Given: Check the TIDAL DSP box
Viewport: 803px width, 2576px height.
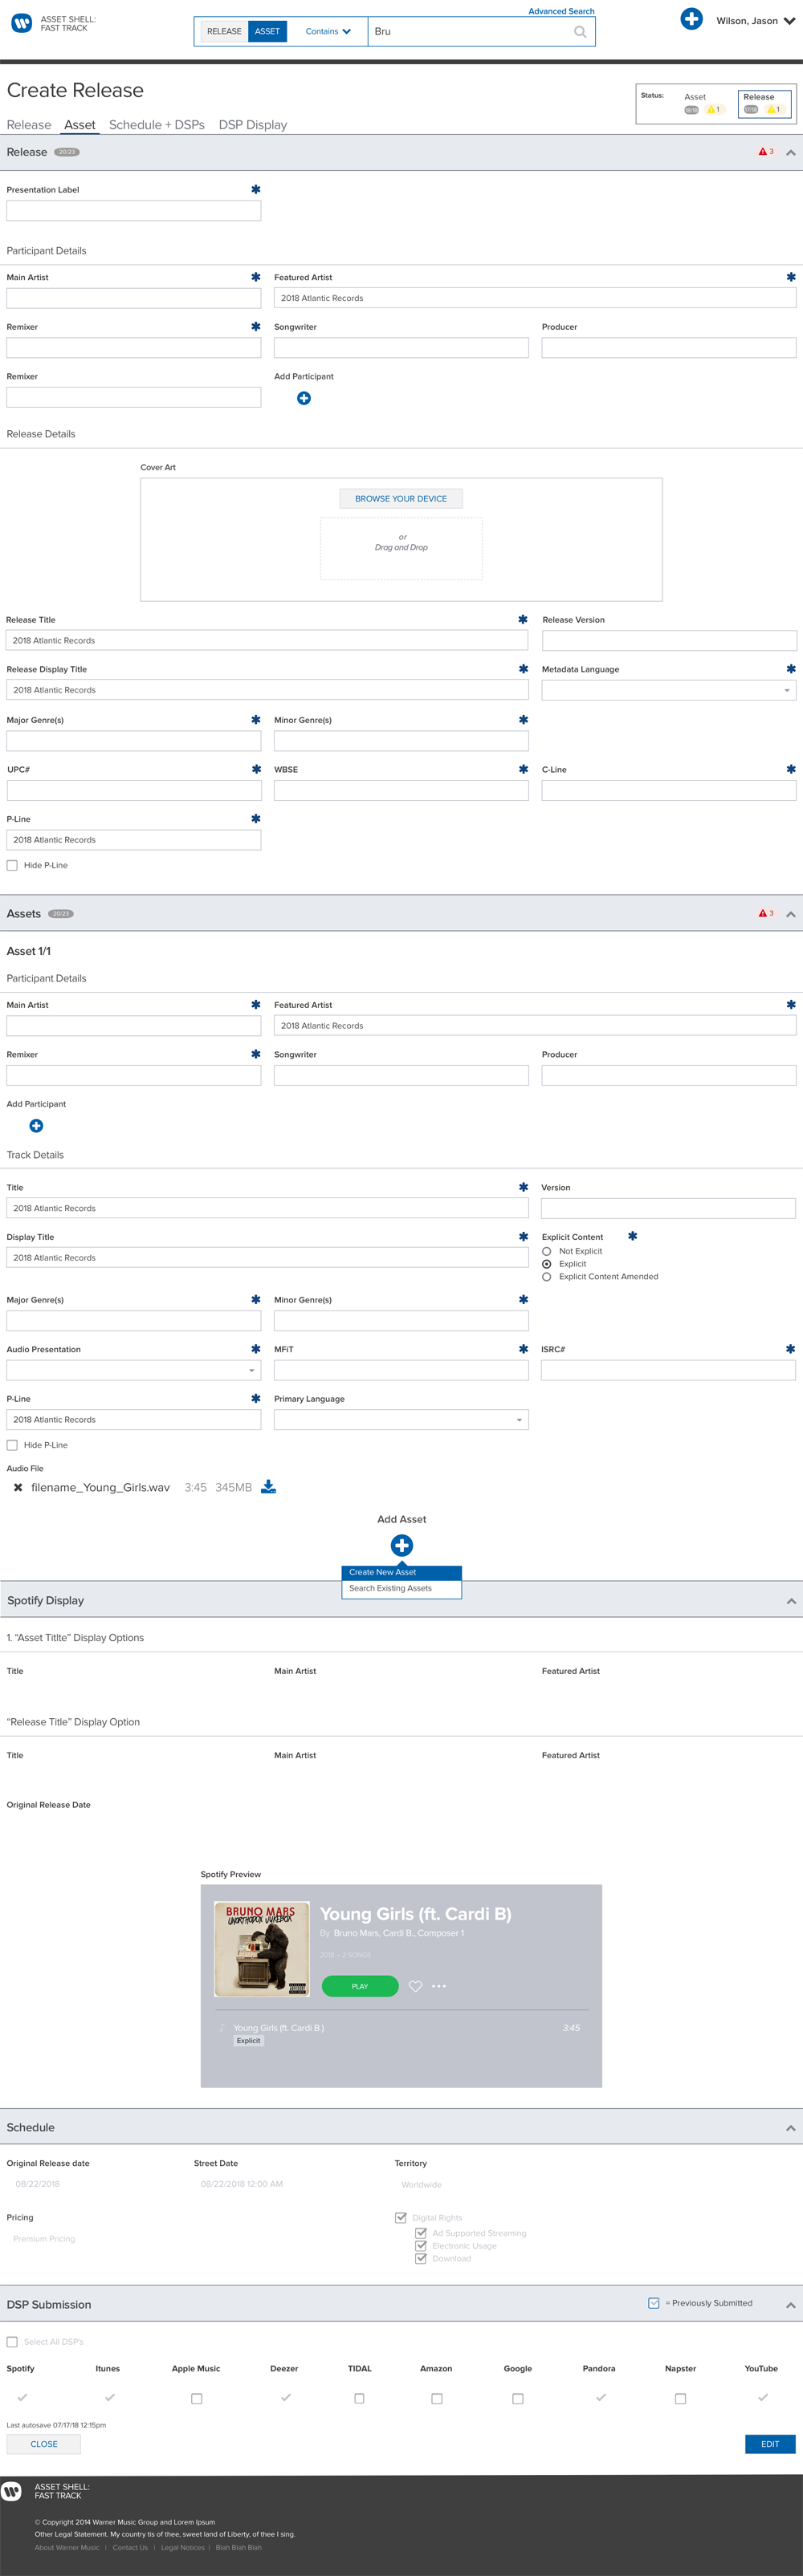Looking at the screenshot, I should (x=360, y=2398).
